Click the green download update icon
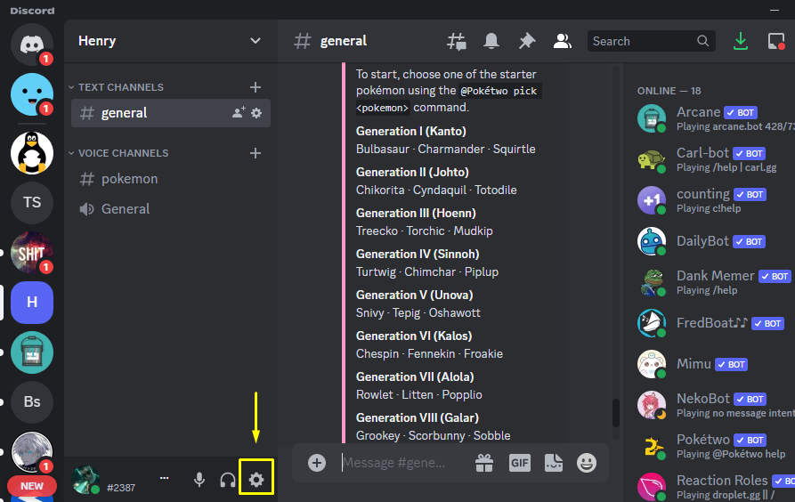This screenshot has width=795, height=502. click(x=740, y=41)
